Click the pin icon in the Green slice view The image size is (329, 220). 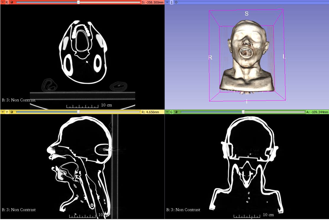tap(167, 112)
